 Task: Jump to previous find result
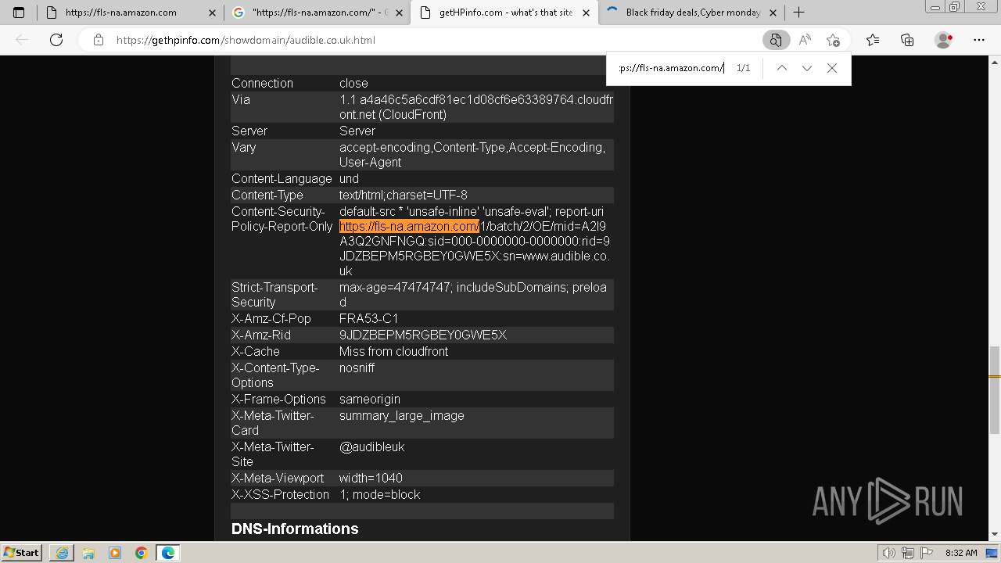point(781,68)
